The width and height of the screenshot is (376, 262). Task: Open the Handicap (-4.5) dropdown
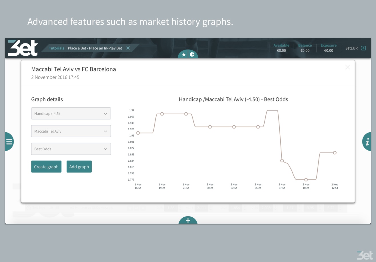pyautogui.click(x=71, y=113)
